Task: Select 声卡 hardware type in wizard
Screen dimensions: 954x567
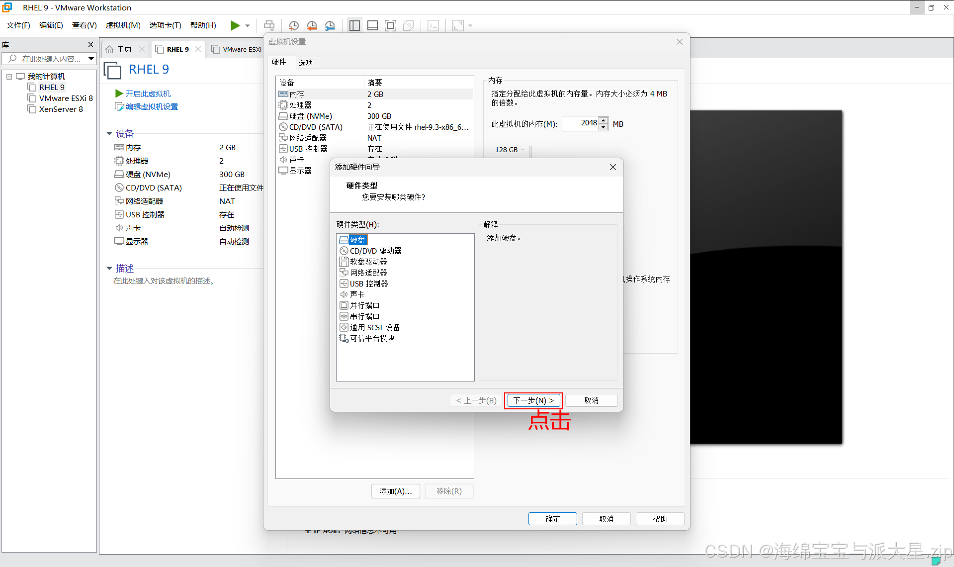Action: coord(352,294)
